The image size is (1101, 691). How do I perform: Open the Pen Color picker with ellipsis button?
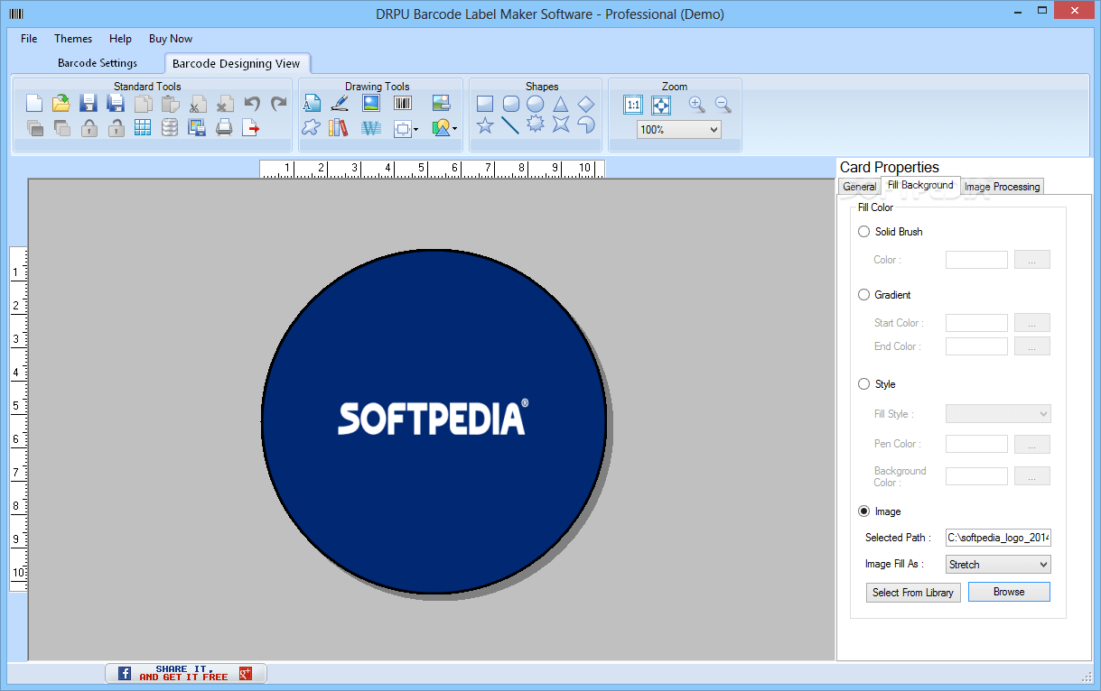tap(1031, 444)
